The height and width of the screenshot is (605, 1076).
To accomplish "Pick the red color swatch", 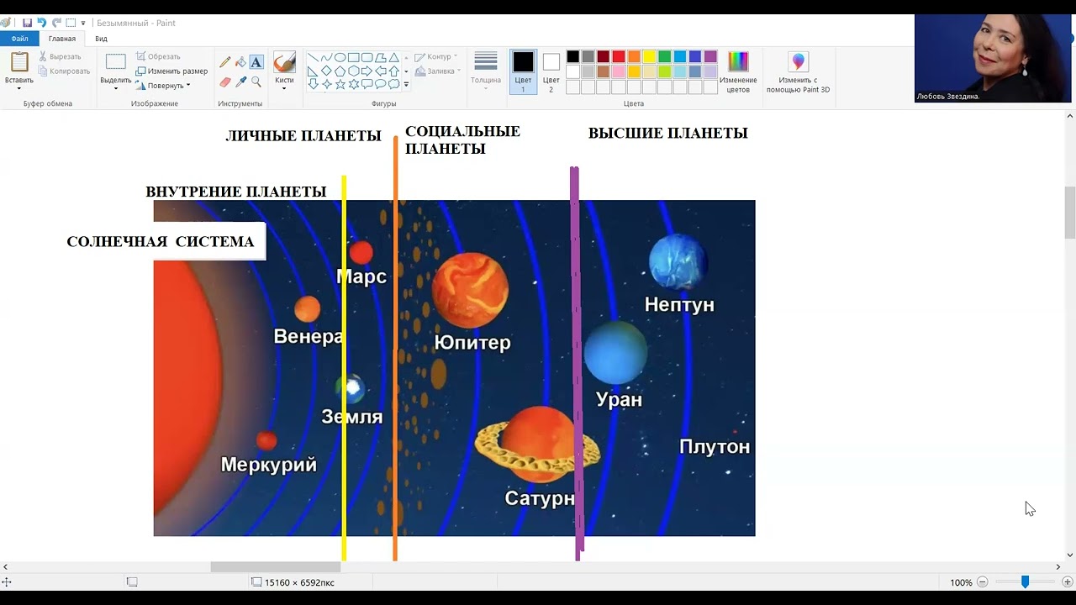I will click(619, 56).
